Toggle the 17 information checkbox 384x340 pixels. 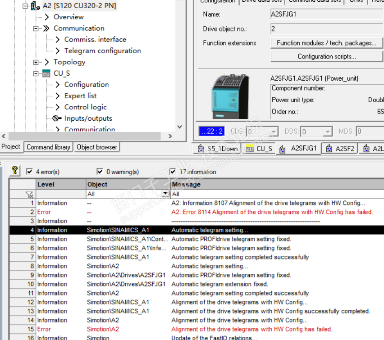click(x=173, y=171)
